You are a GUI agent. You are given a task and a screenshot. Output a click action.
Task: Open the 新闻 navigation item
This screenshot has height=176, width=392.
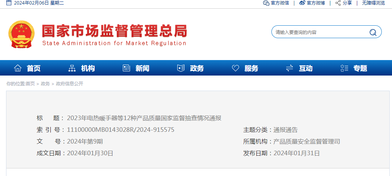coord(143,68)
